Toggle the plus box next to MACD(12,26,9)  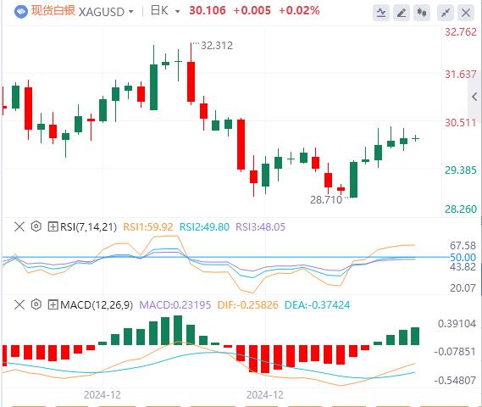pos(53,305)
